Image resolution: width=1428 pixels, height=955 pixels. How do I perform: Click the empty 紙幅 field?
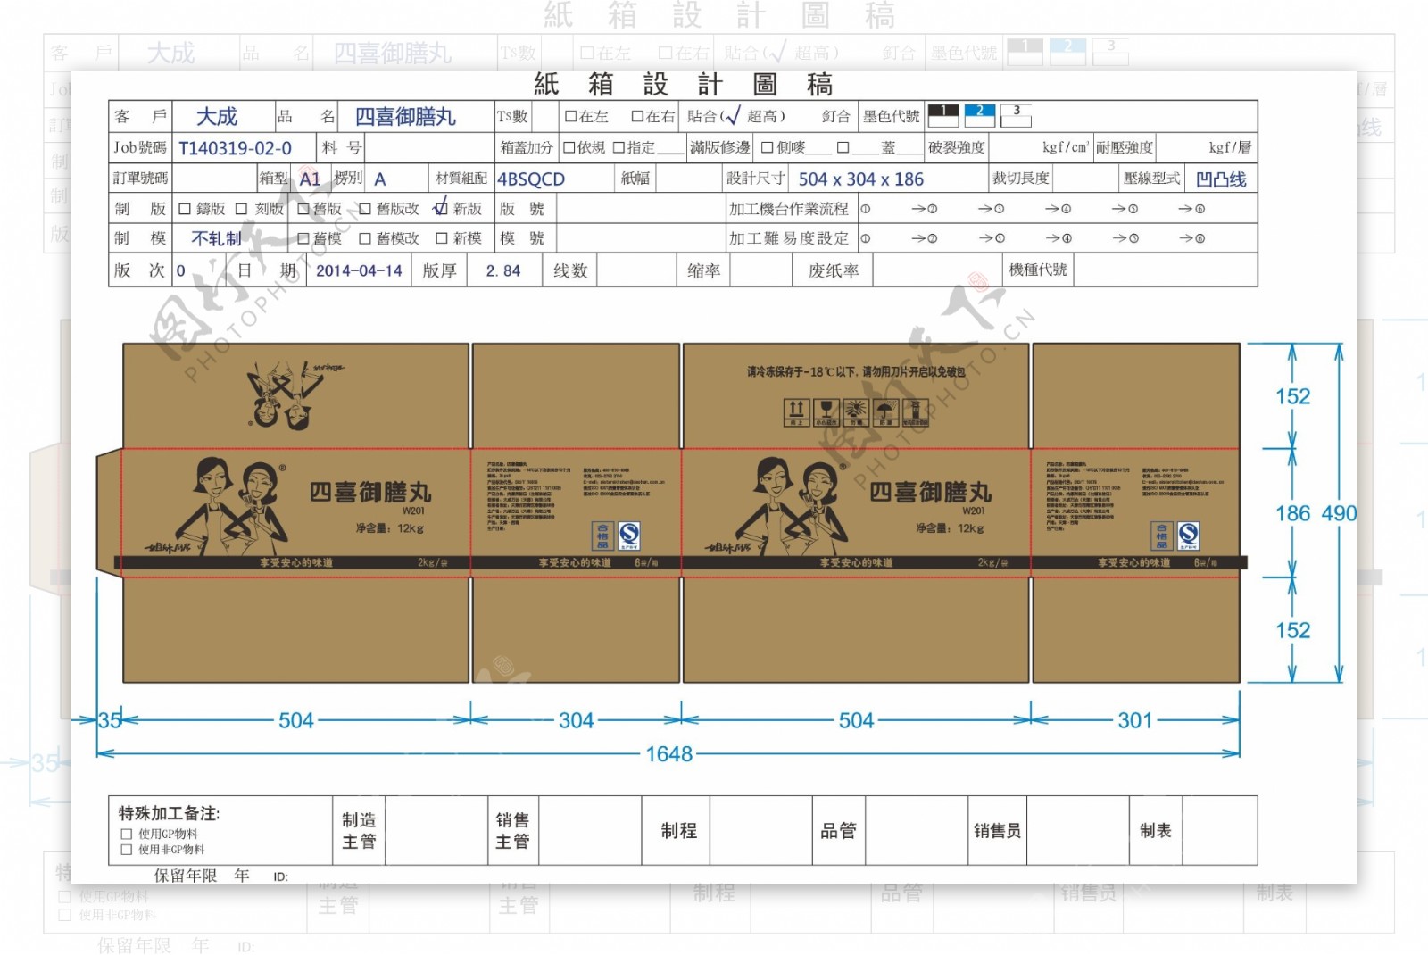tap(688, 179)
